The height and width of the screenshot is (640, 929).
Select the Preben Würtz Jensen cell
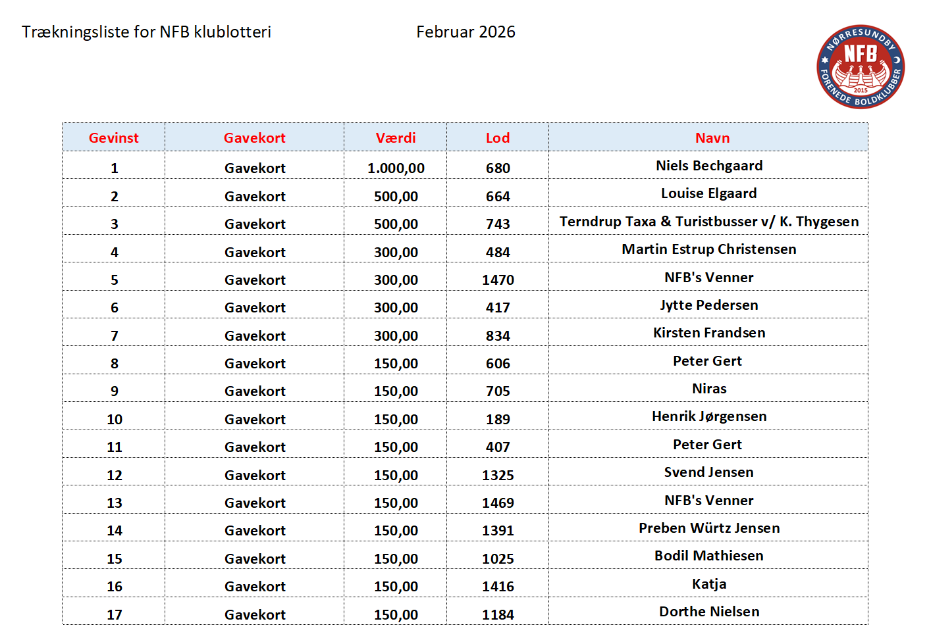point(708,528)
